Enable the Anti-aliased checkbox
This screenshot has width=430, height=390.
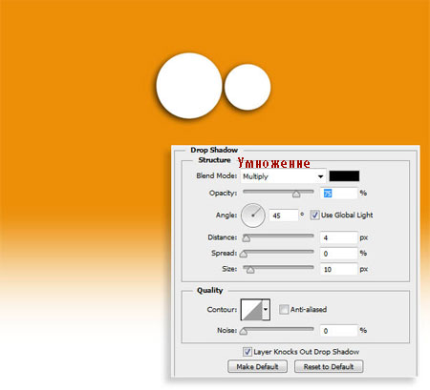tap(284, 309)
